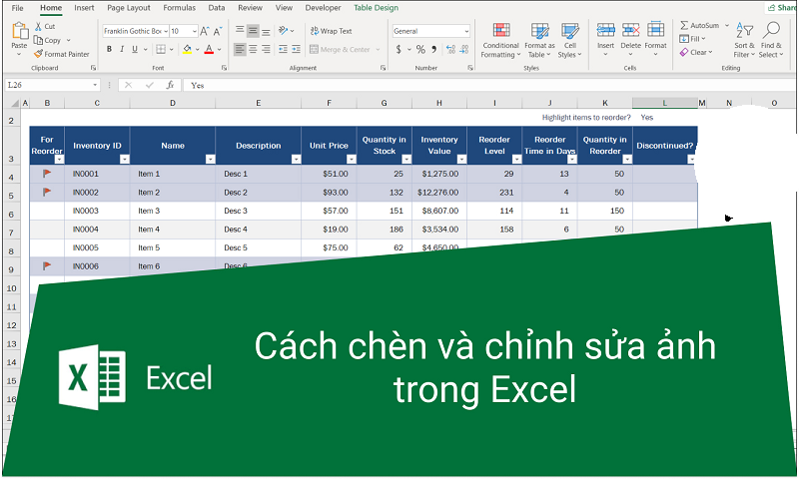Click the Name Box showing L26
The width and height of the screenshot is (799, 479).
click(52, 85)
